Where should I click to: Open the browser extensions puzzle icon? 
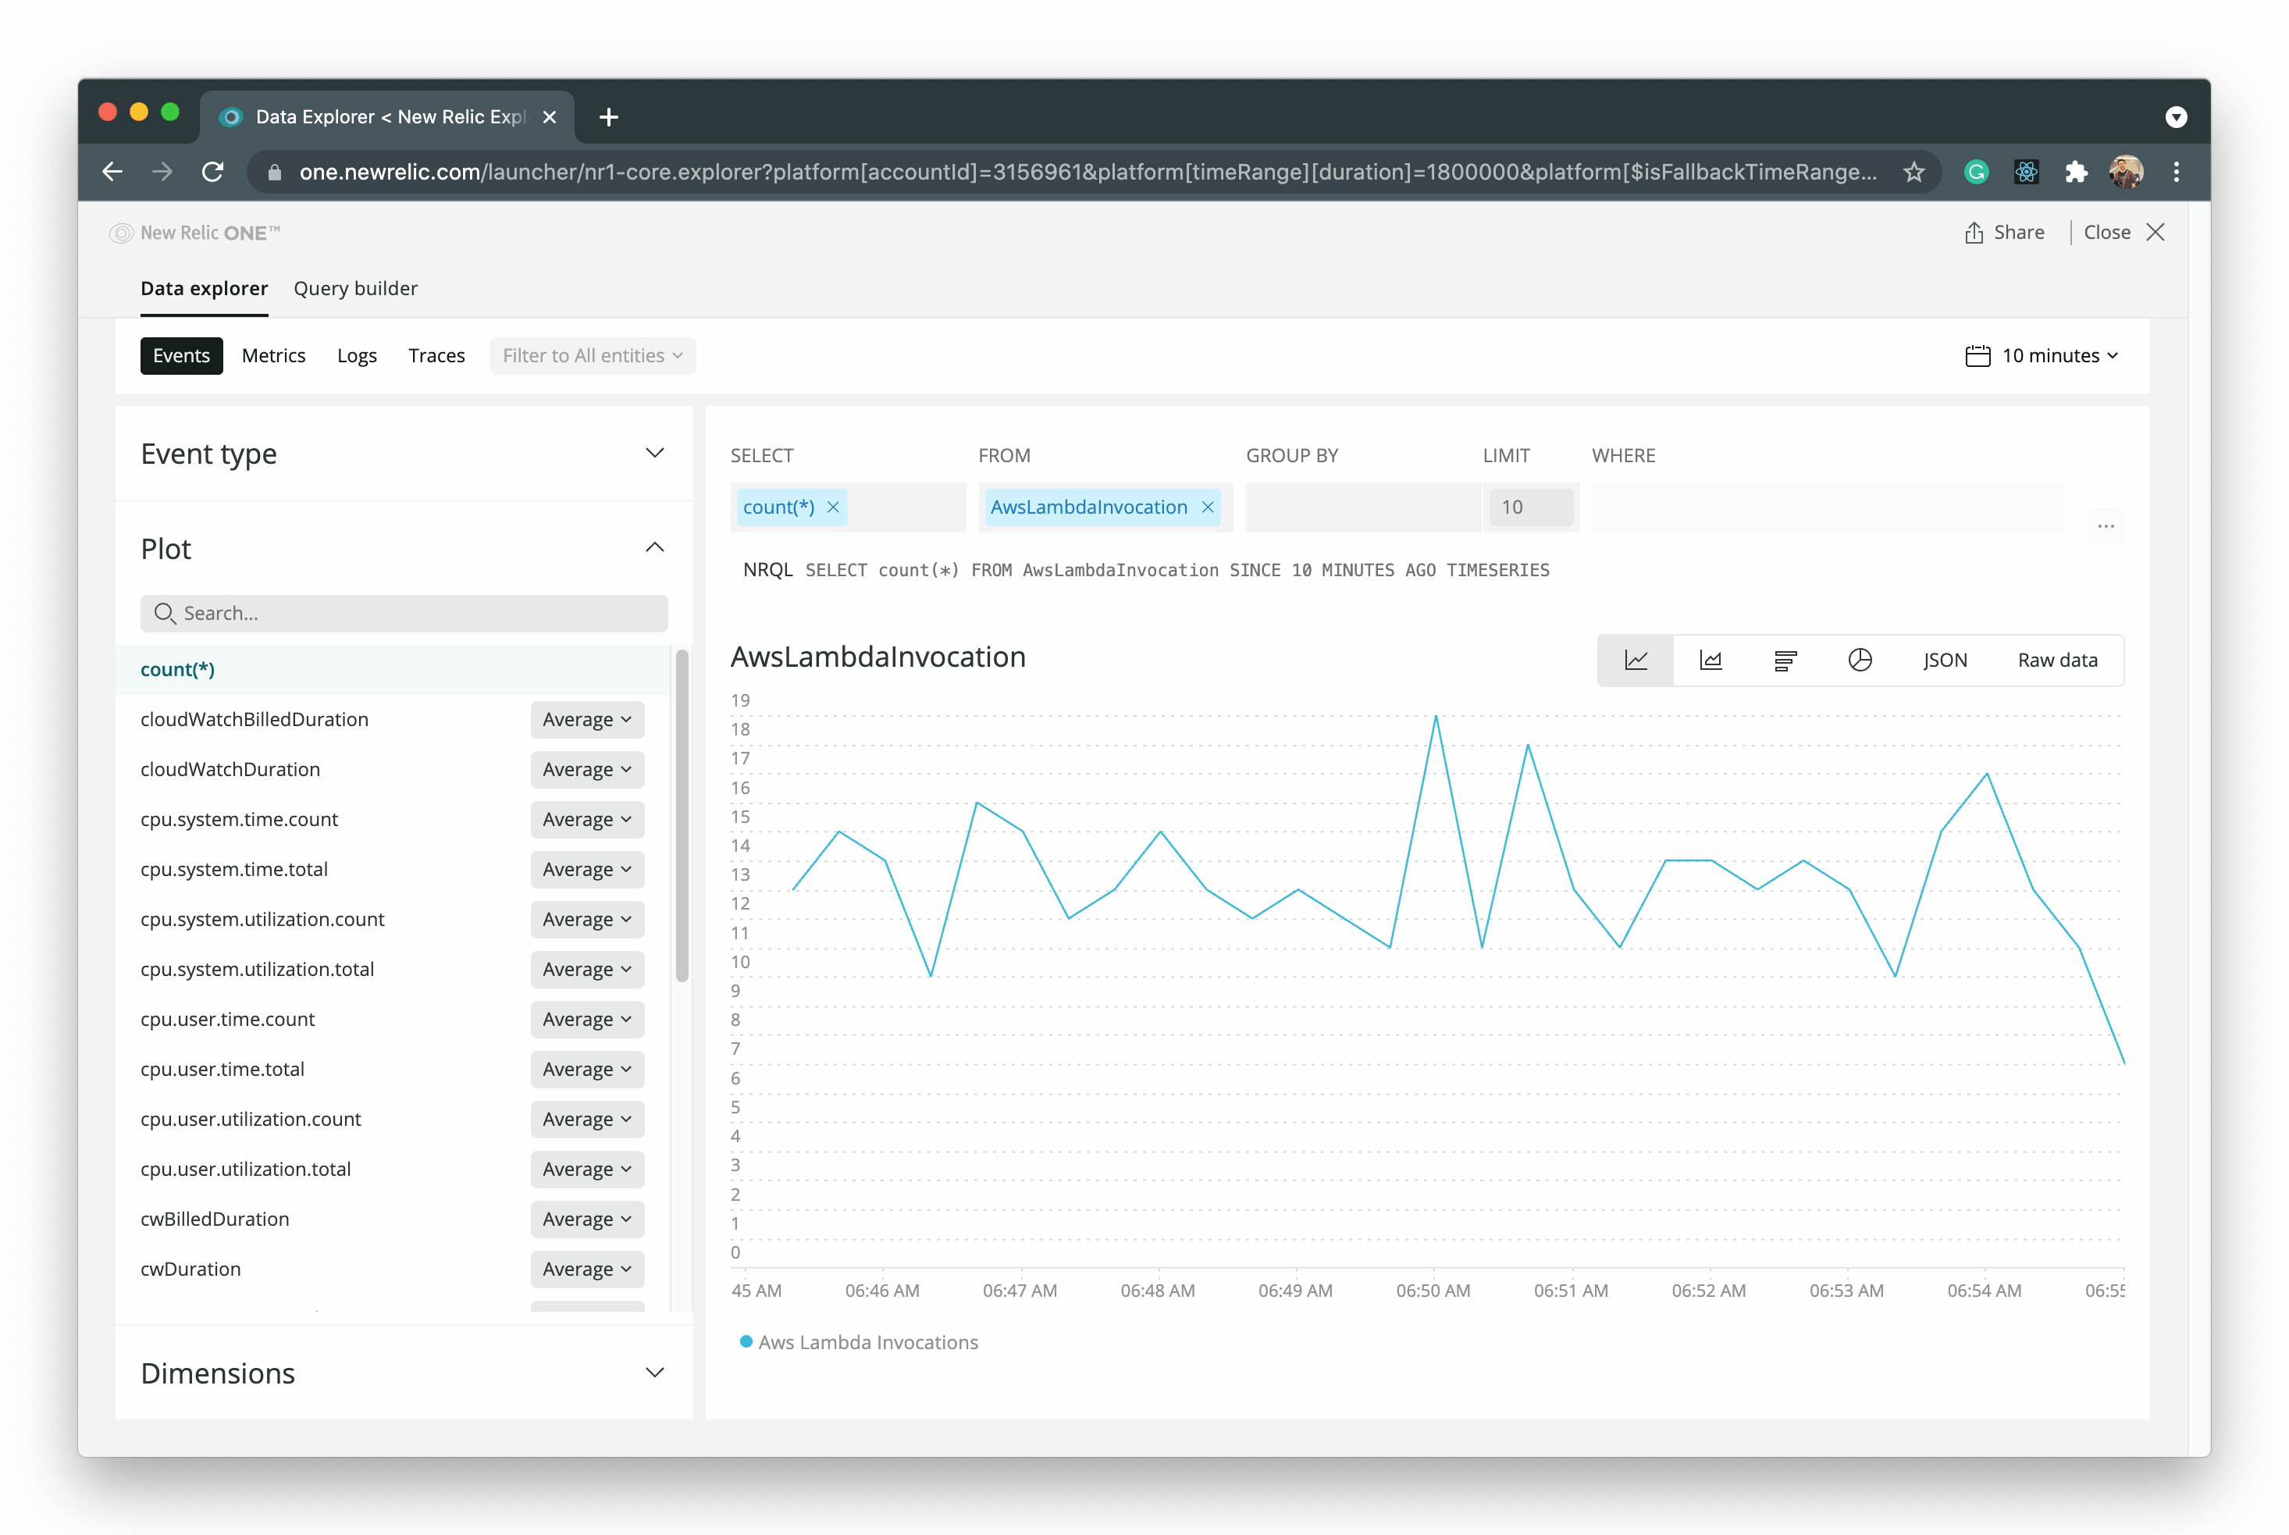click(x=2077, y=171)
